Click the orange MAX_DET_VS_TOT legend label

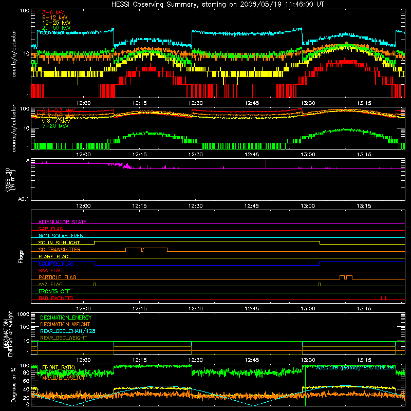tap(63, 378)
